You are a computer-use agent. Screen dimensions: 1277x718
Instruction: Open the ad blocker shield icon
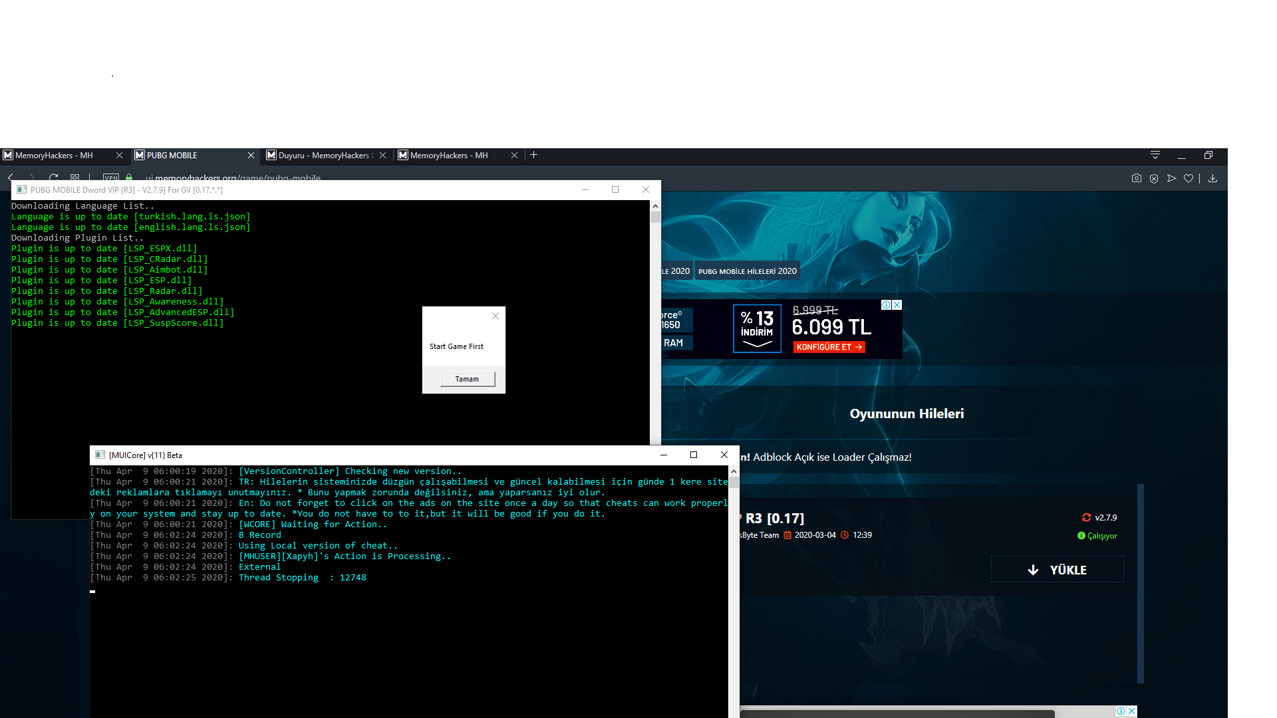point(1154,178)
